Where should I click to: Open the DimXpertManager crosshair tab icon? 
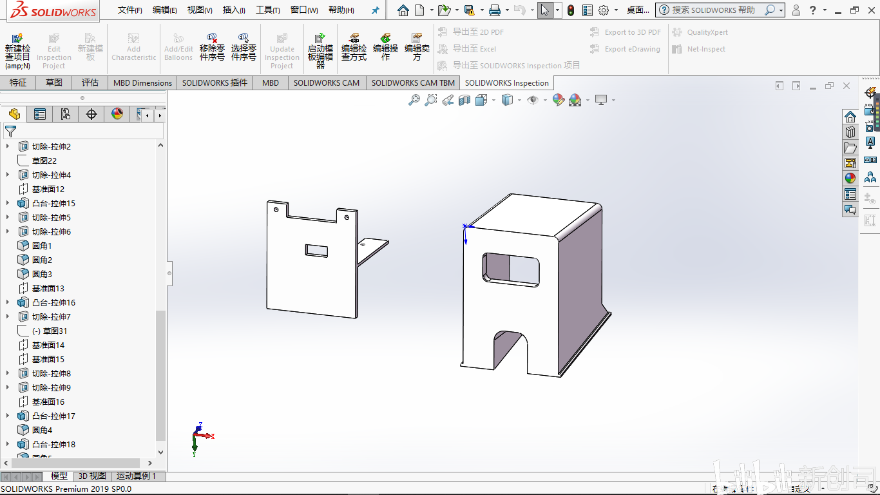pyautogui.click(x=91, y=114)
